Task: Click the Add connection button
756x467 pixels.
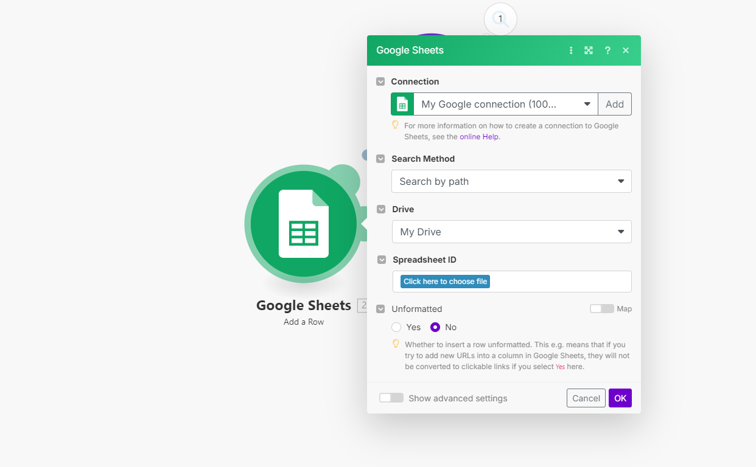Action: 615,104
